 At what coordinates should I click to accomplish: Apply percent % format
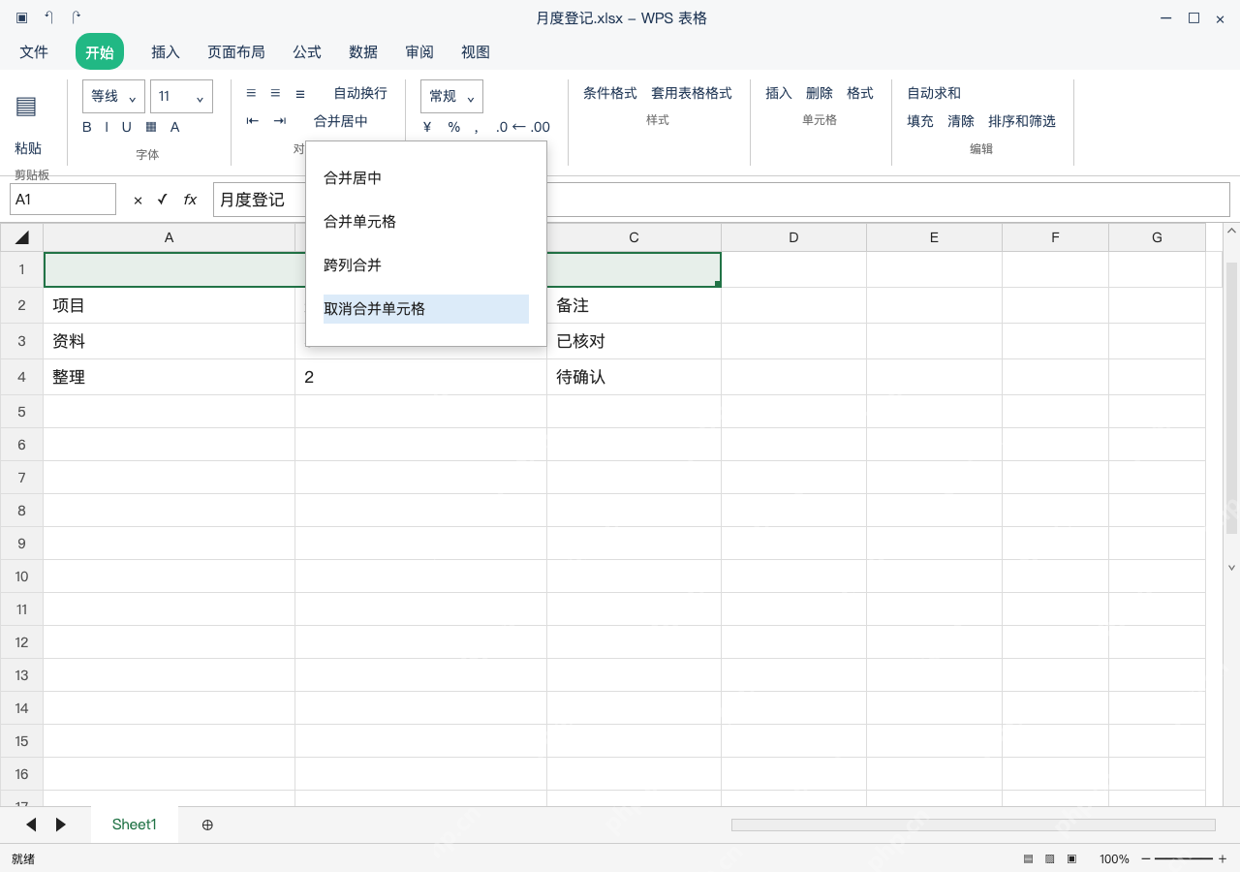(x=453, y=127)
